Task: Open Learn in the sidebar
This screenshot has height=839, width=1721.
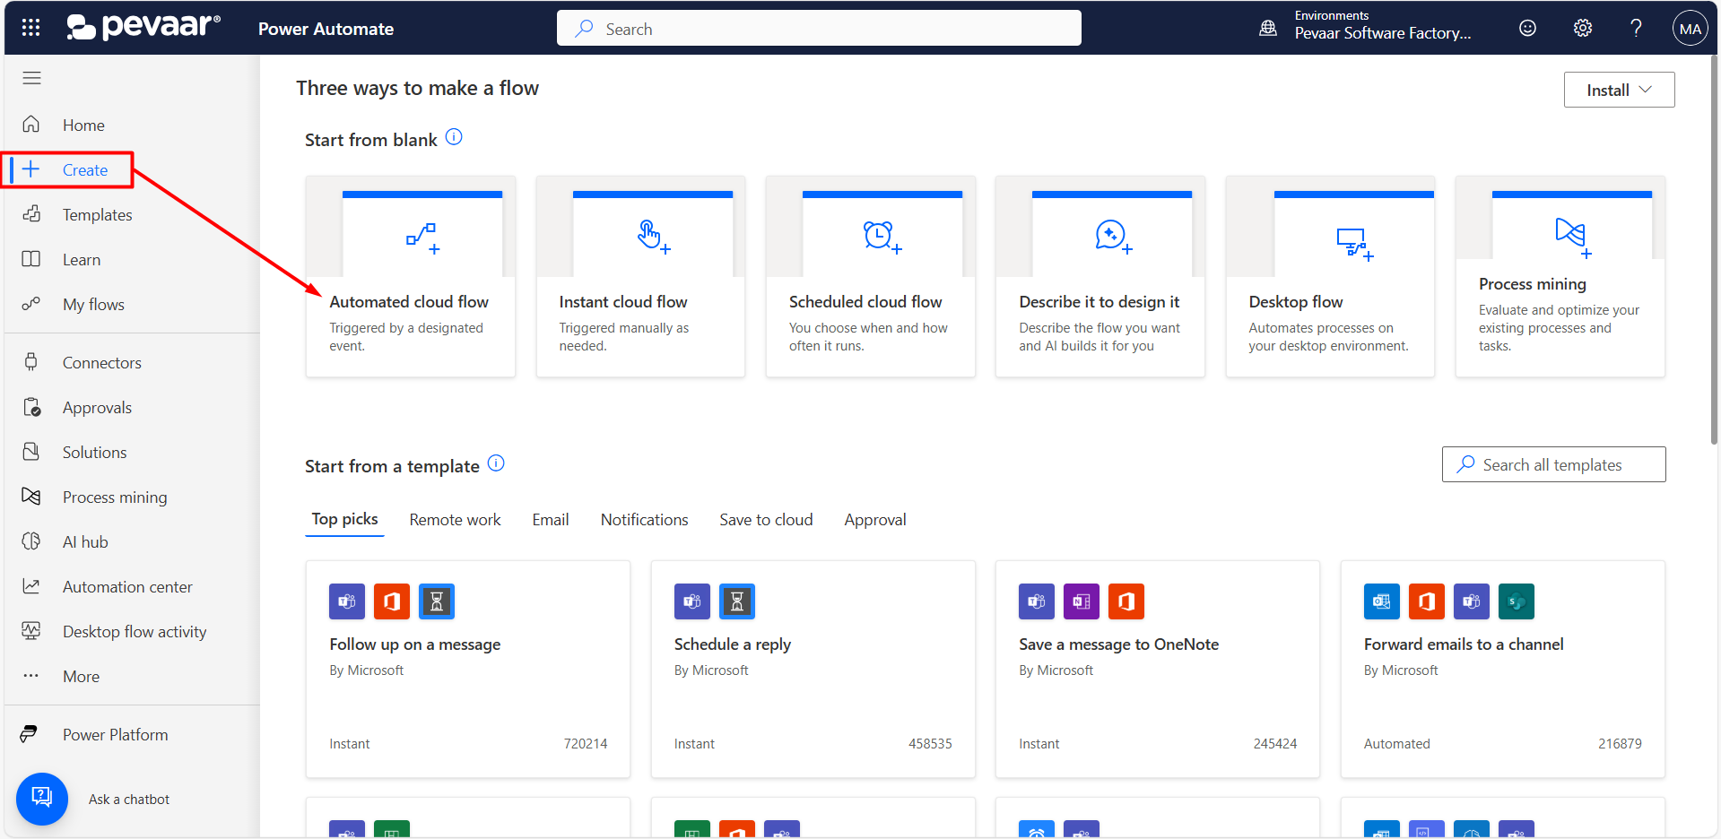Action: (82, 260)
